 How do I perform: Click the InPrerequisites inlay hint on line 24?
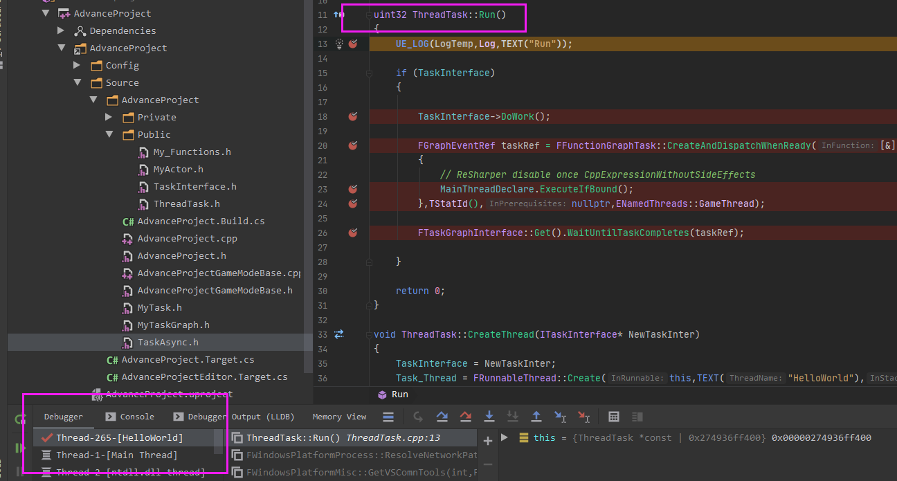[529, 203]
